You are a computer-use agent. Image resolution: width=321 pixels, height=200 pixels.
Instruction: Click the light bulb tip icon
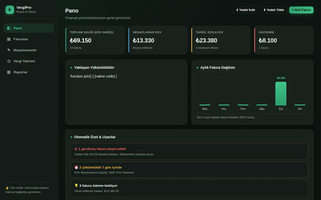click(76, 186)
